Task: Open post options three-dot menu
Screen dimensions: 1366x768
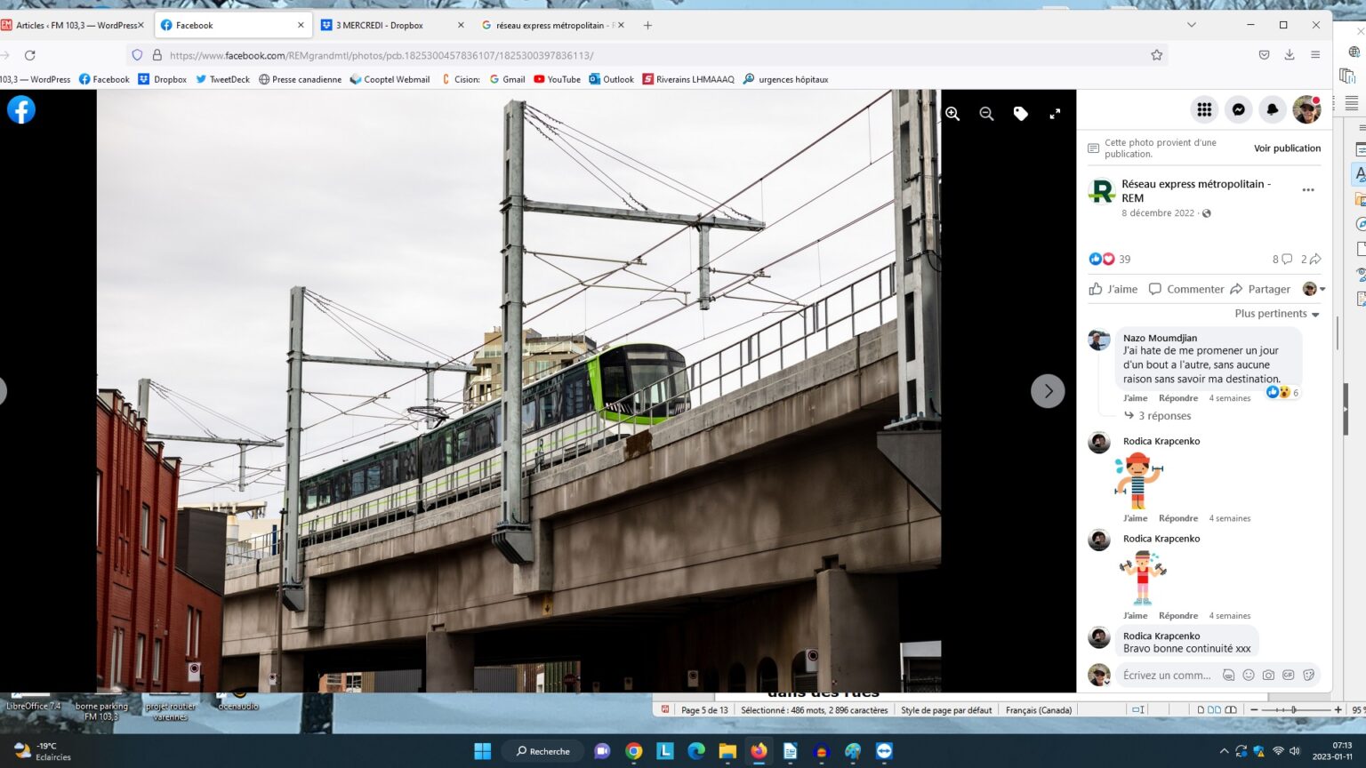Action: (1307, 190)
